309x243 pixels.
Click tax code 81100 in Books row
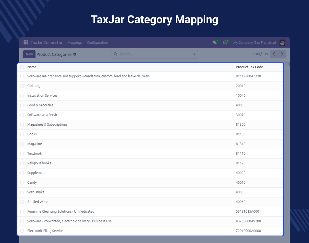click(241, 134)
